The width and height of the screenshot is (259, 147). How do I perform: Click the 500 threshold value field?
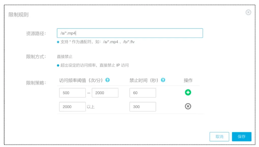(x=72, y=93)
